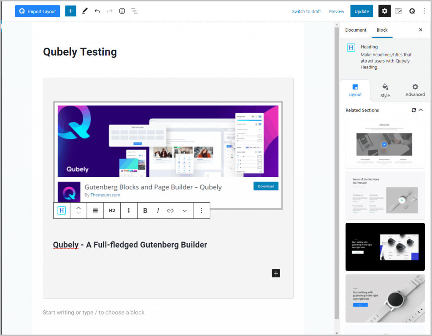The image size is (432, 336).
Task: Select the pencil Tools icon
Action: tap(85, 11)
